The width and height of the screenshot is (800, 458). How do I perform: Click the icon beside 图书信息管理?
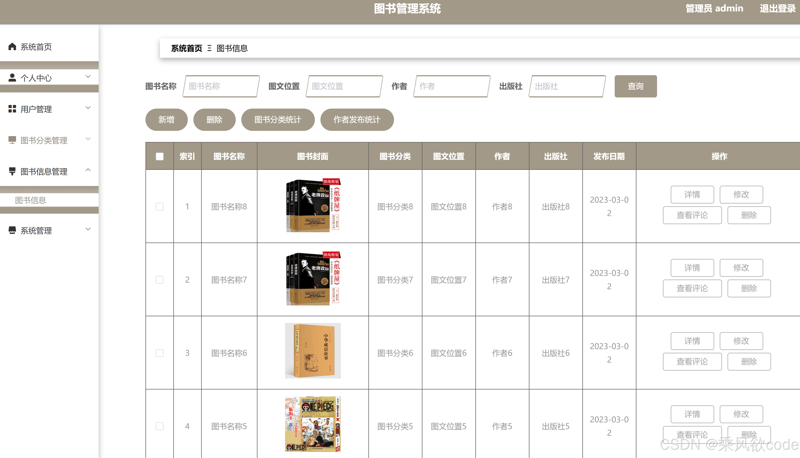(12, 171)
